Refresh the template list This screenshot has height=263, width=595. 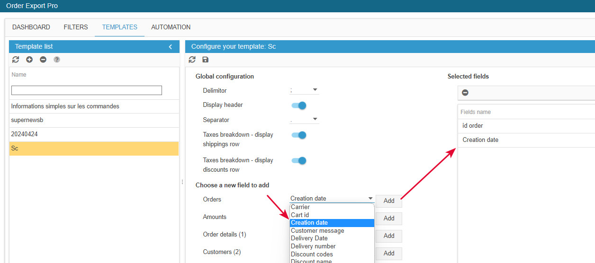coord(16,60)
